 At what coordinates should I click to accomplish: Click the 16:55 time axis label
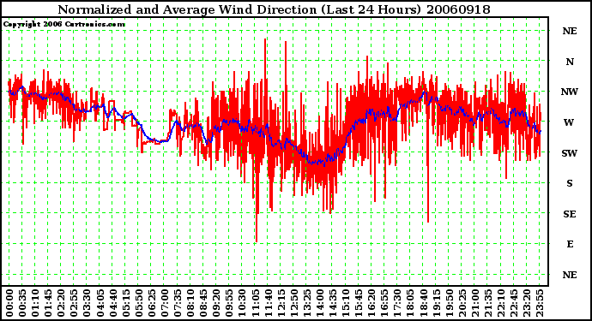click(384, 303)
